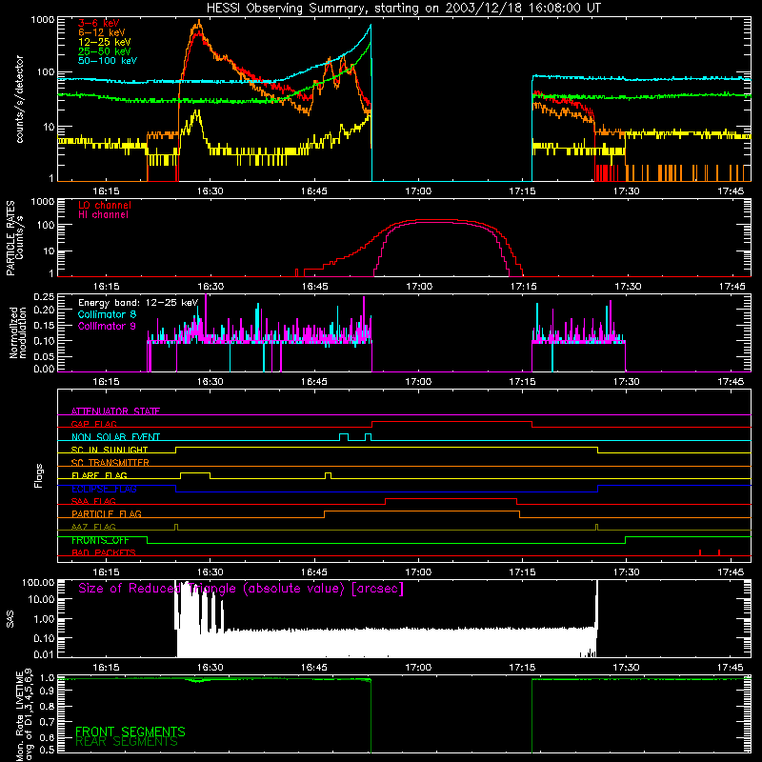Click the Collimator 9 legend label
Viewport: 762px width, 762px height.
click(x=107, y=326)
